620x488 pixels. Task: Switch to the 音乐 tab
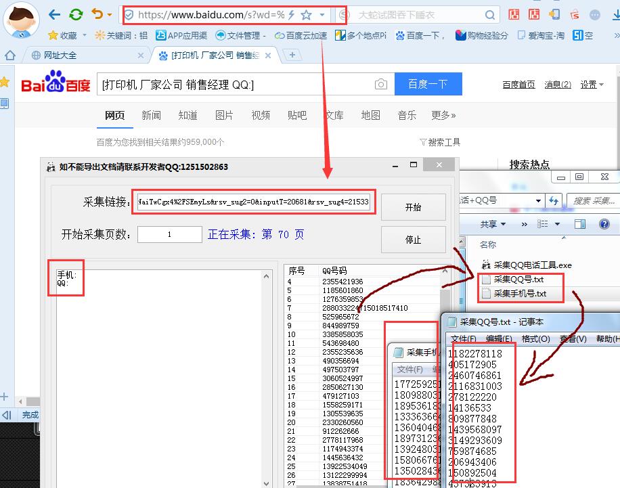click(407, 115)
